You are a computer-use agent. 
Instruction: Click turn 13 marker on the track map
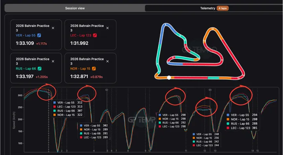pos(212,29)
